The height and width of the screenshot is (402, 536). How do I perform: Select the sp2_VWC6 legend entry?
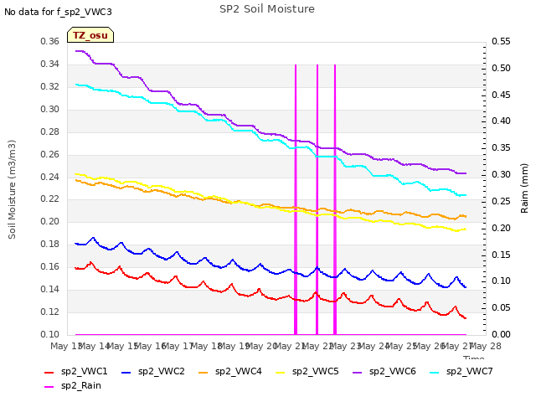pyautogui.click(x=384, y=372)
